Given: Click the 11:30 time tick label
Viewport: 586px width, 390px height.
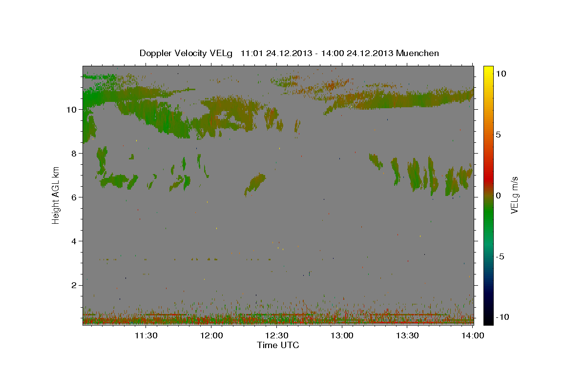Looking at the screenshot, I should click(x=146, y=335).
